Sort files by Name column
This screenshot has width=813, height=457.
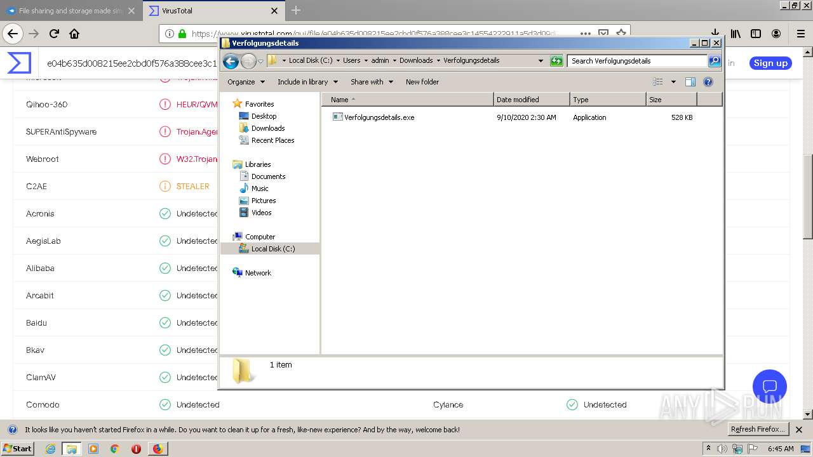[407, 100]
